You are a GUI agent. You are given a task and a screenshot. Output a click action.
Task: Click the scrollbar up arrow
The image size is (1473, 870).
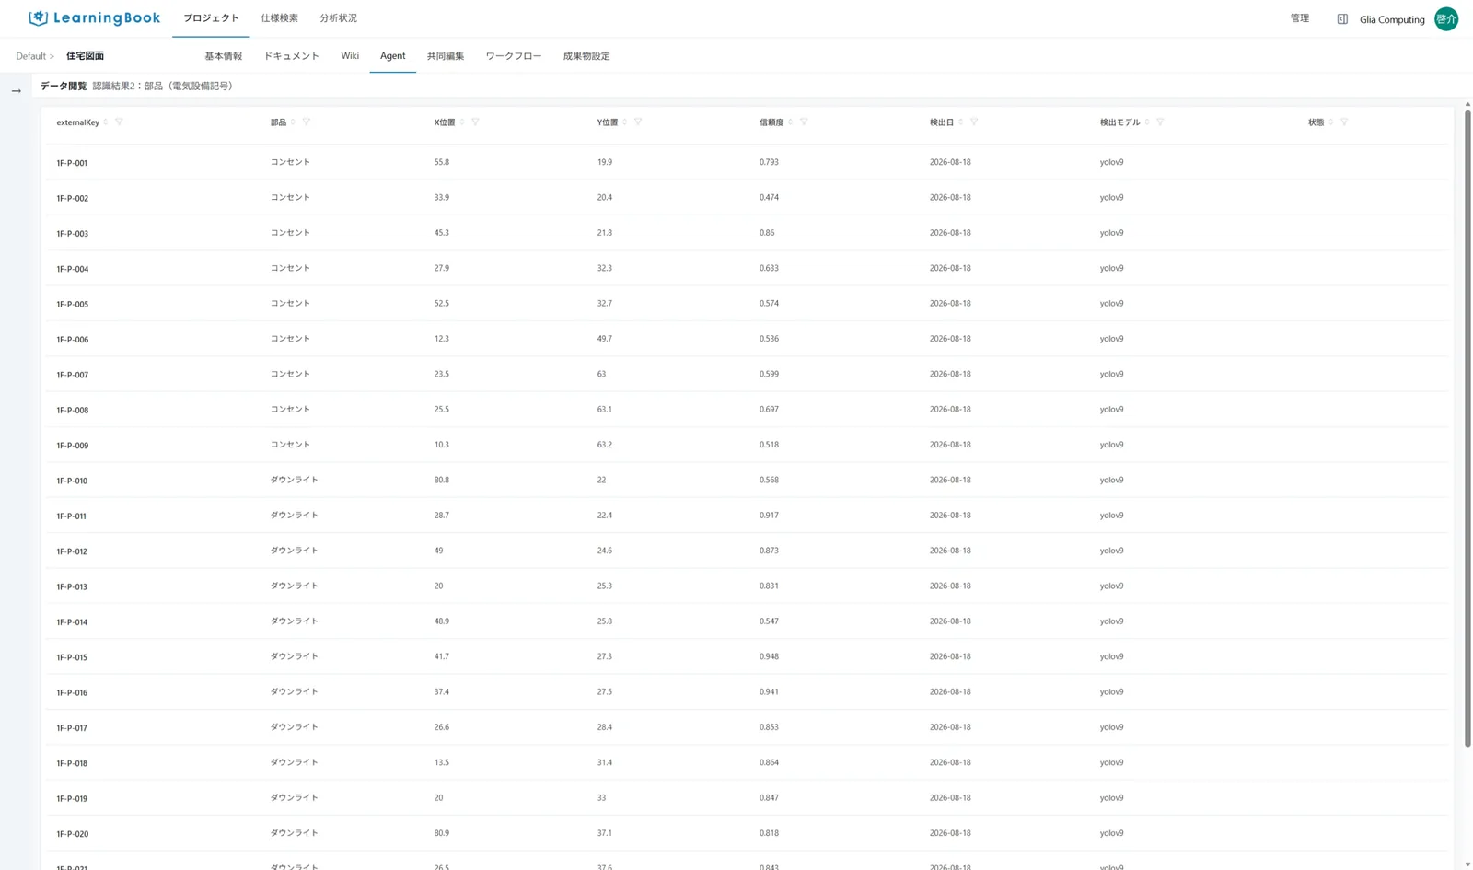1467,104
